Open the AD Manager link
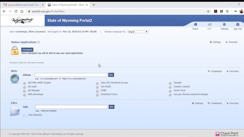Image resolution: width=244 pixels, height=137 pixels. point(34,91)
